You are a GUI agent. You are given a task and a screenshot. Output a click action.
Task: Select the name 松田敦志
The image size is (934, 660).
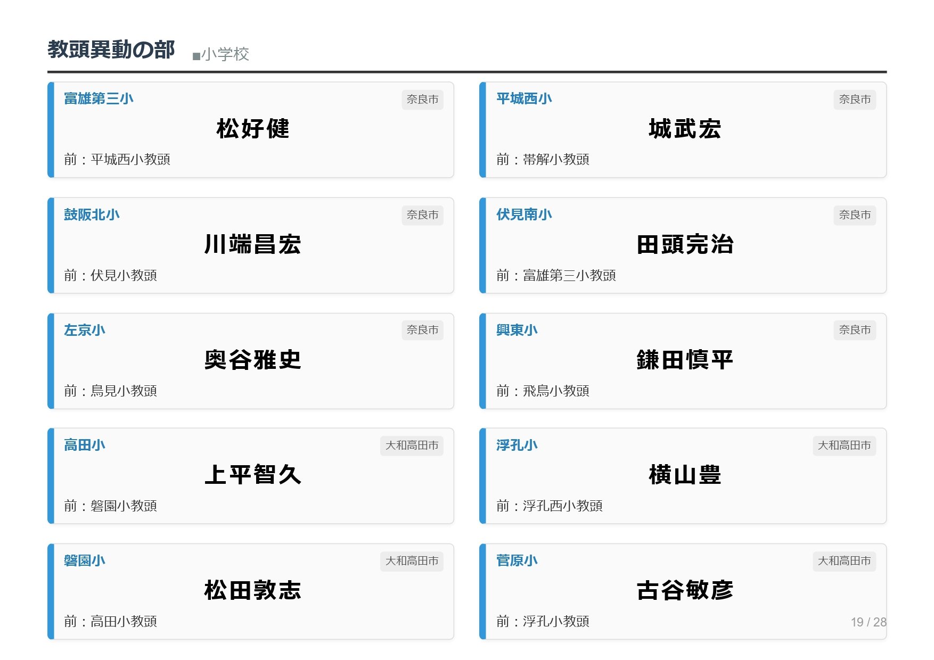pyautogui.click(x=253, y=590)
